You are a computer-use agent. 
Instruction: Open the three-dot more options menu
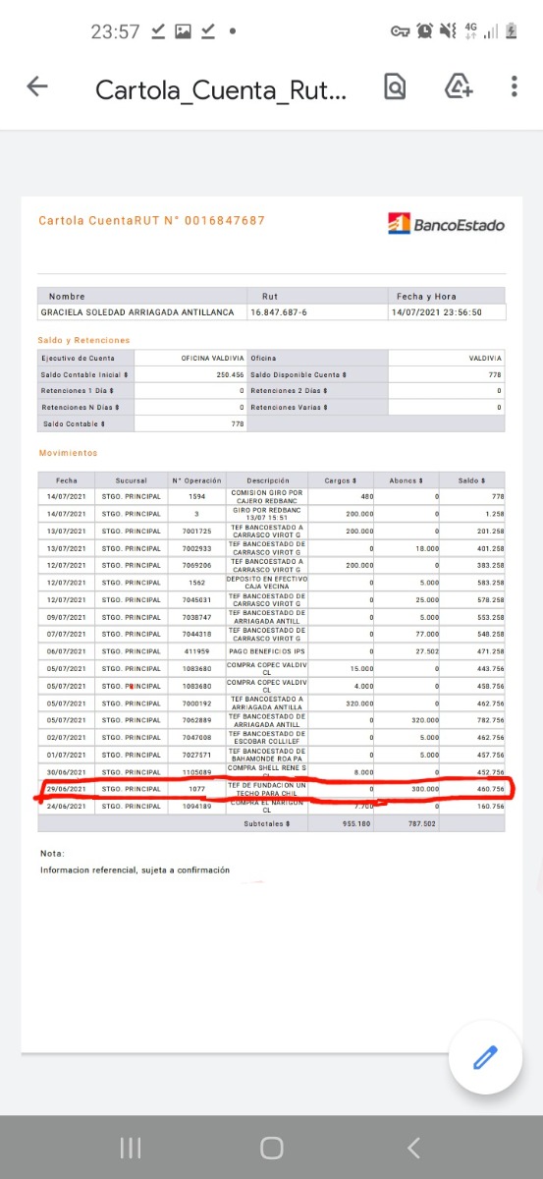tap(514, 86)
